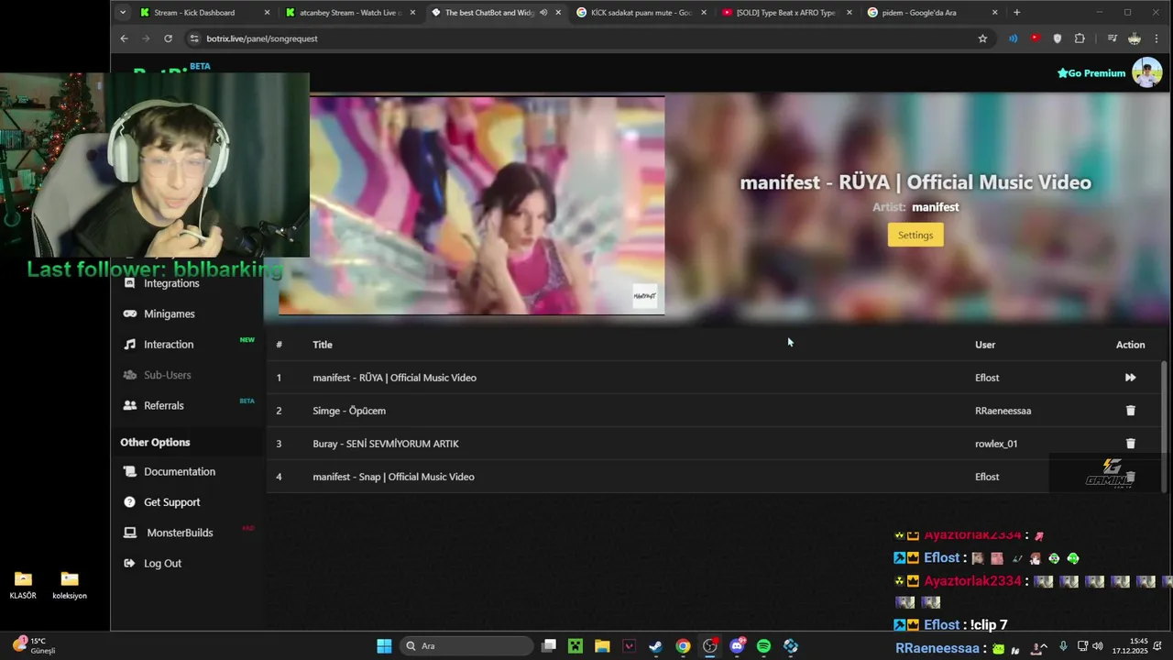
Task: Open File Explorer from the taskbar
Action: tap(602, 646)
